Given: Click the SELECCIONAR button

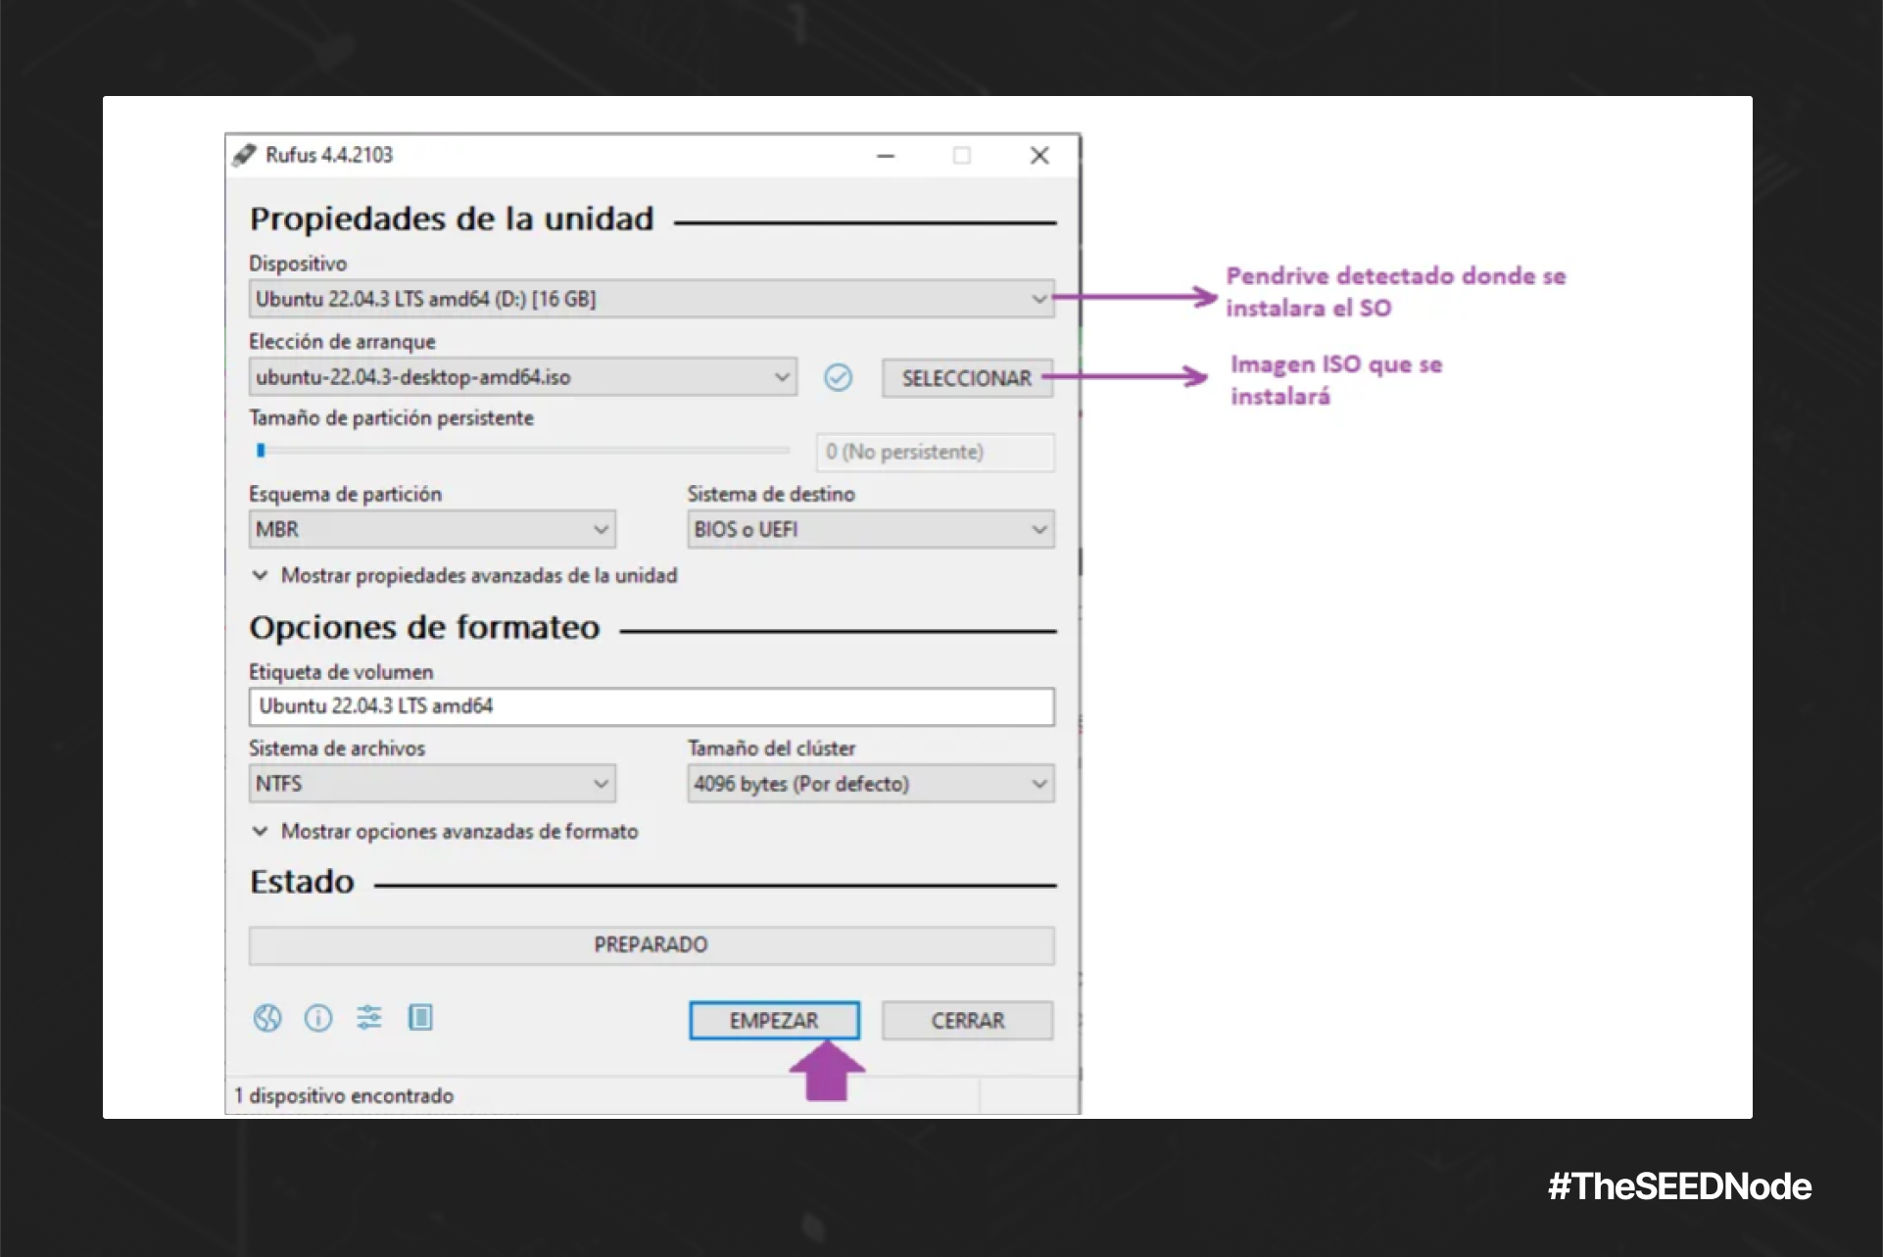Looking at the screenshot, I should pos(967,378).
